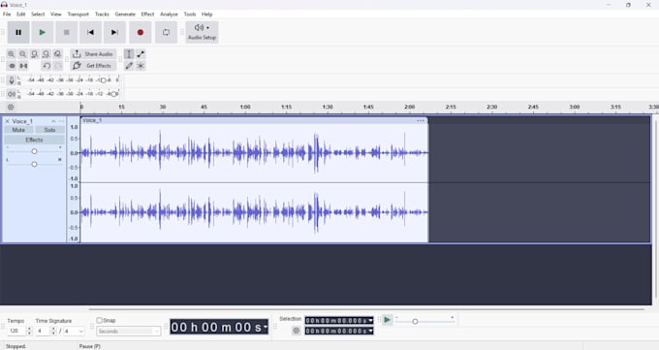Open the Edit menu
Screen dimensions: 659x350
21,15
